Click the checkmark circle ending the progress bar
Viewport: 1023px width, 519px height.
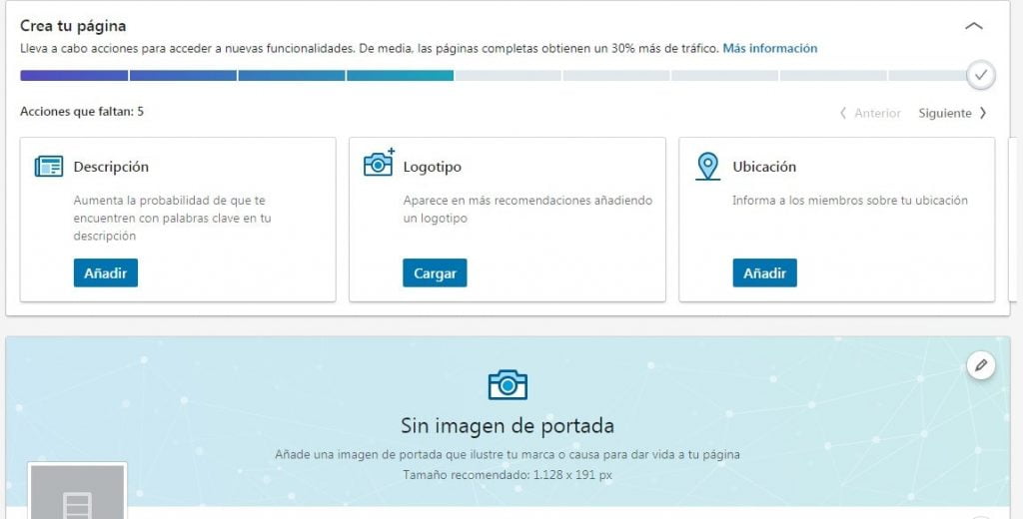[x=980, y=75]
